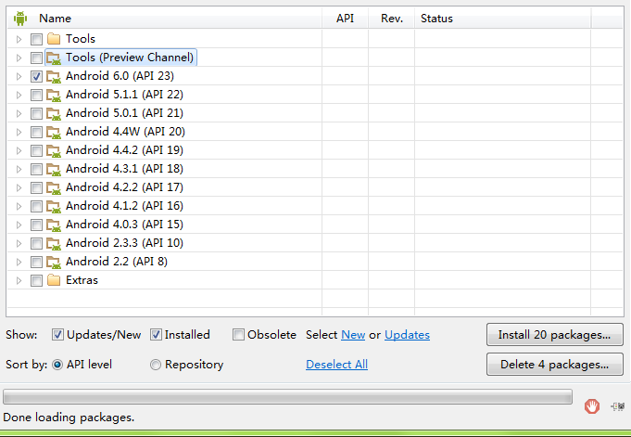Click the Deselect All link
631x437 pixels.
point(336,365)
